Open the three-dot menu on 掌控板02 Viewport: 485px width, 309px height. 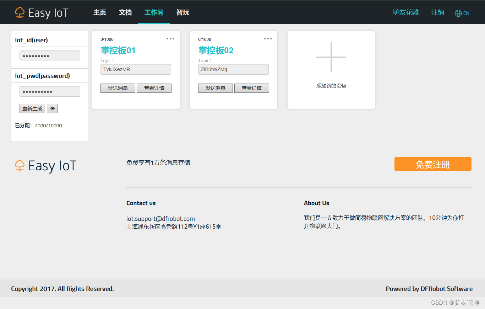click(268, 39)
